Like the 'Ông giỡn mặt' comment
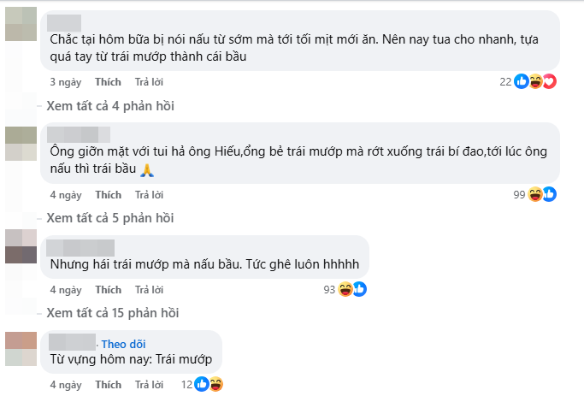Image resolution: width=584 pixels, height=396 pixels. (108, 194)
